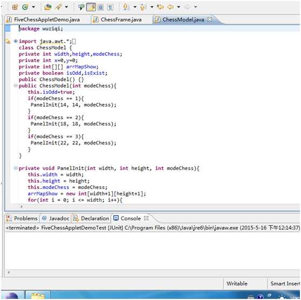
Task: Click the 'PanelInit(18, 18, modeChess);' call
Action: (x=73, y=124)
